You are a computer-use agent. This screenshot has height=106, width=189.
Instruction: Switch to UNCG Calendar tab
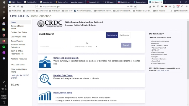coord(15,2)
